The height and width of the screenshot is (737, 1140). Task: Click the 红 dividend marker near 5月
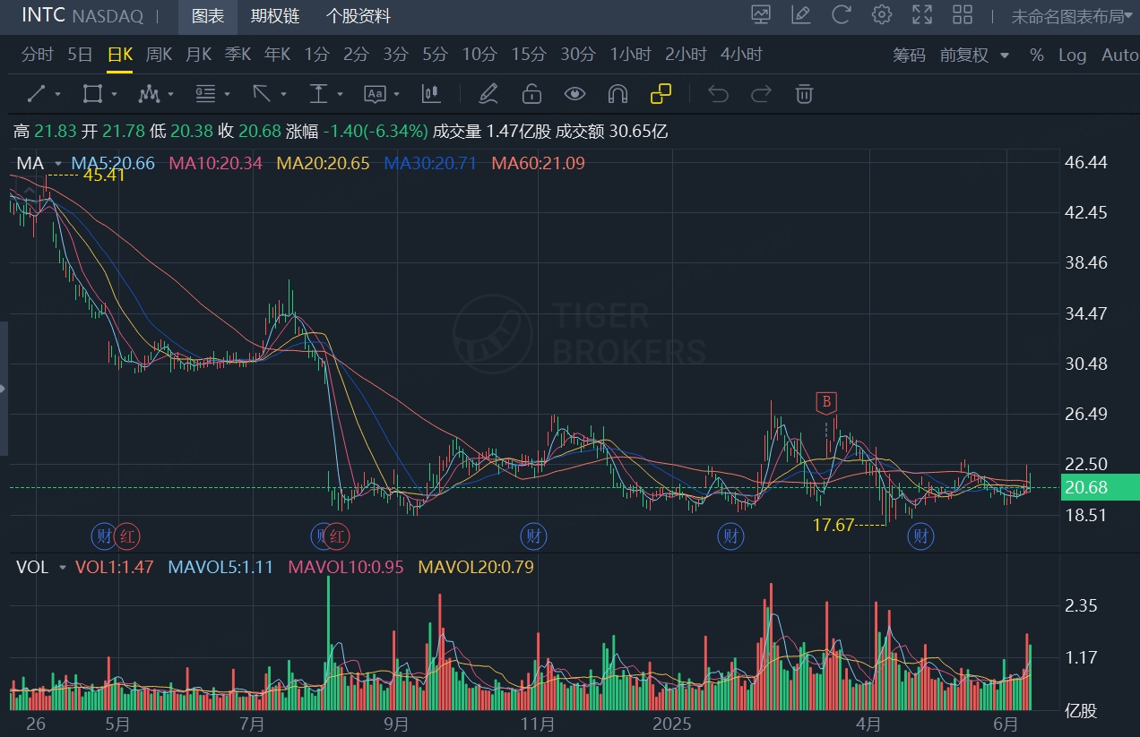pos(127,536)
